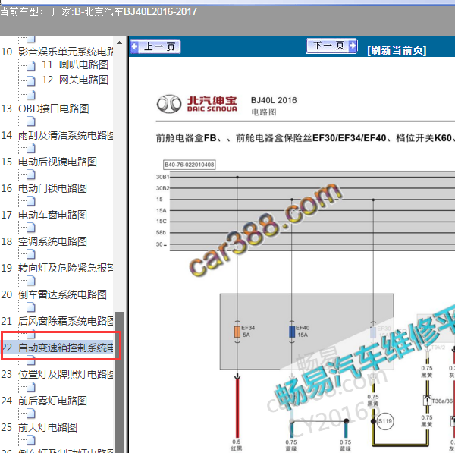Screen dimensions: 455x453
Task: Click page icon under 14 雨刮及清洁系统
Action: pyautogui.click(x=31, y=148)
